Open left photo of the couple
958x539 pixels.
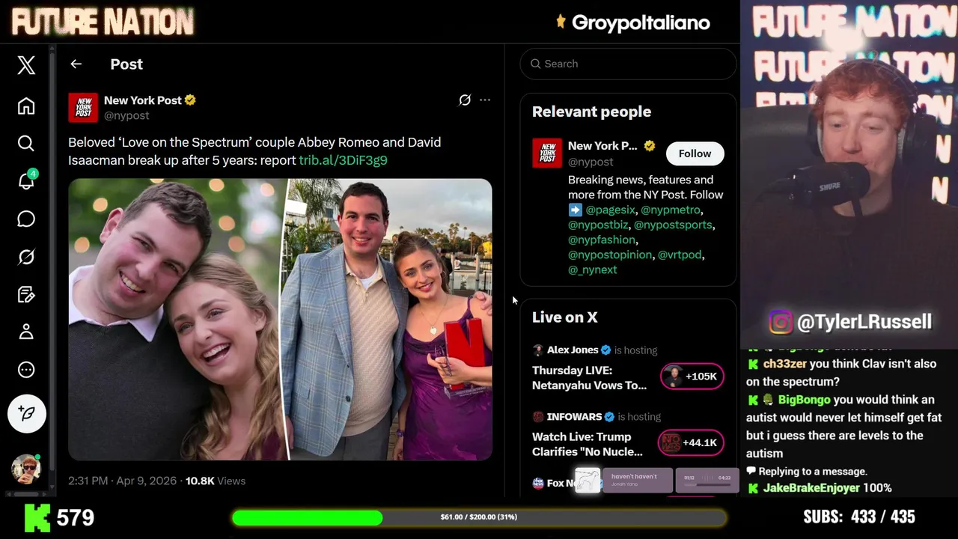pos(177,319)
